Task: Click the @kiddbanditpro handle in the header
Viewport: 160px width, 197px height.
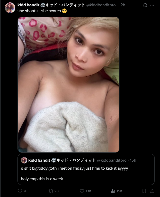Action: [x=101, y=5]
